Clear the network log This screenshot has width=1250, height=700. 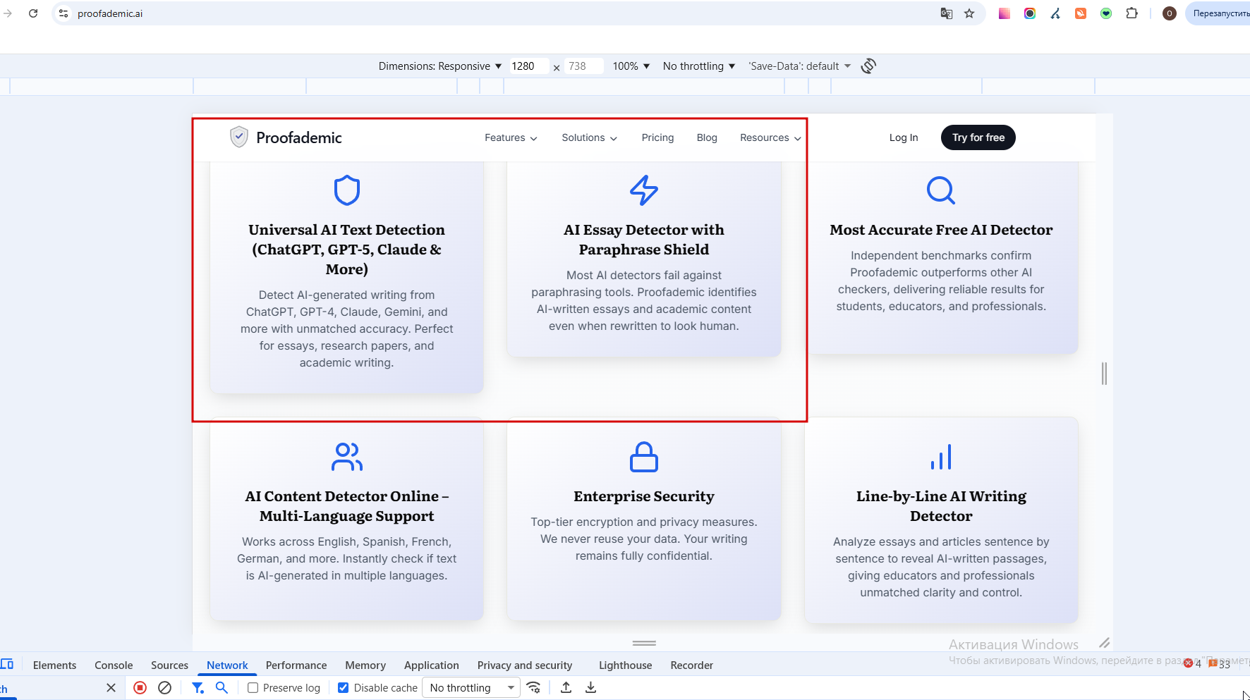click(x=165, y=687)
